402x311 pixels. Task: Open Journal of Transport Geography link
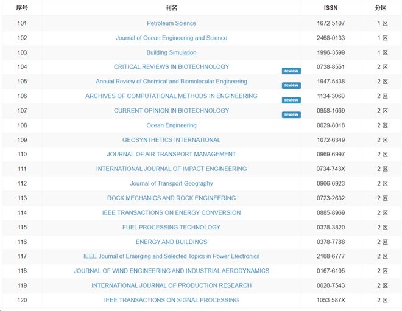[x=171, y=184]
